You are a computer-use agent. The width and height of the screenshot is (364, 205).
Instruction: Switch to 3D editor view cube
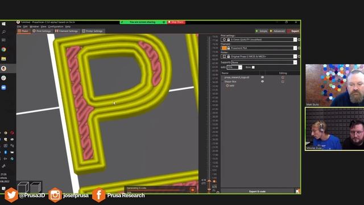23,187
